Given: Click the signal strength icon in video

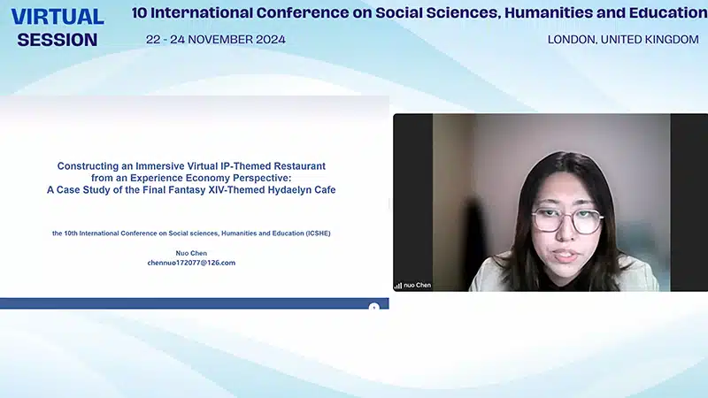Looking at the screenshot, I should tap(398, 286).
